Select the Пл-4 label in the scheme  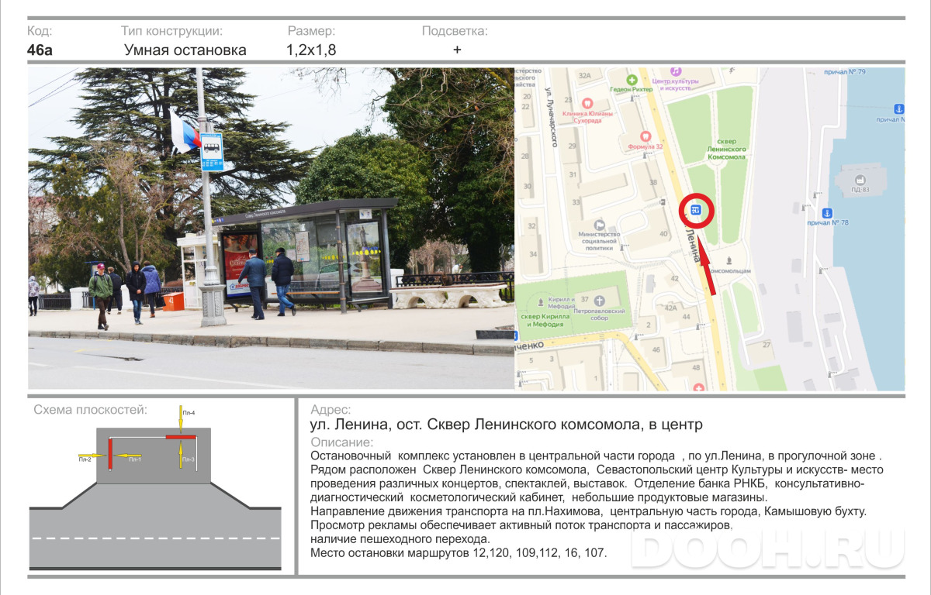[x=189, y=413]
